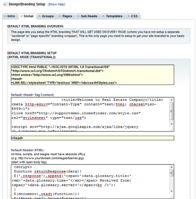Click the Head Tag textarea scroll-up arrow
This screenshot has width=196, height=199.
click(x=171, y=100)
